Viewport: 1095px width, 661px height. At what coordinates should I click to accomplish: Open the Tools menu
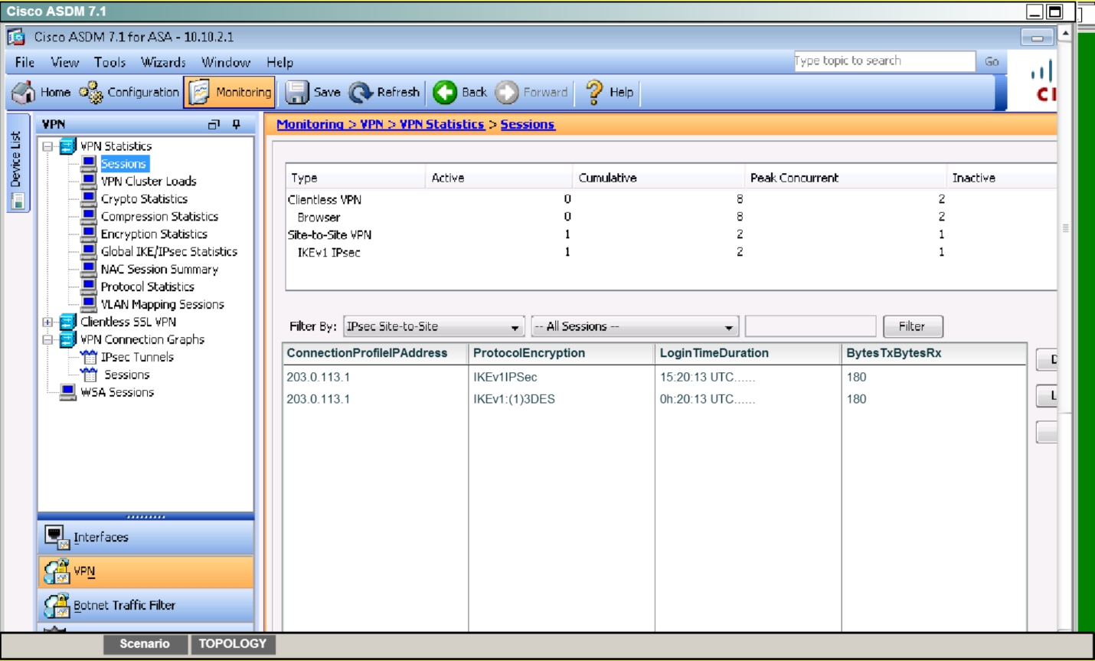click(x=109, y=62)
